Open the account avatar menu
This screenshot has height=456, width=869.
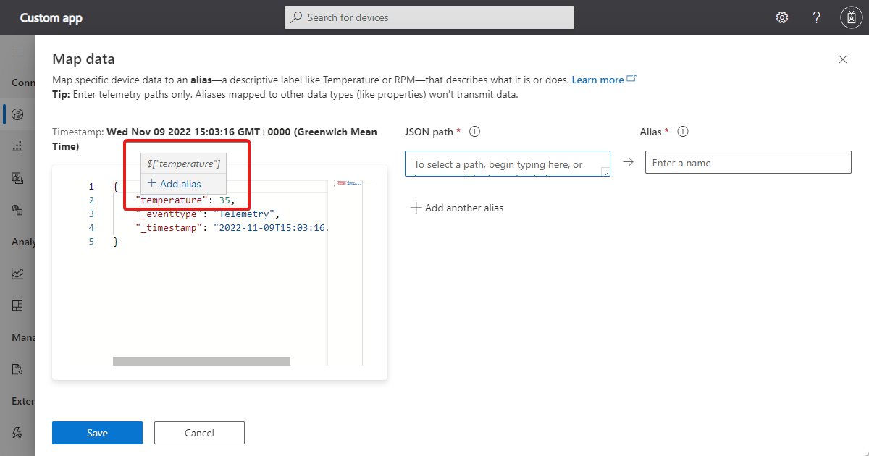click(x=851, y=17)
